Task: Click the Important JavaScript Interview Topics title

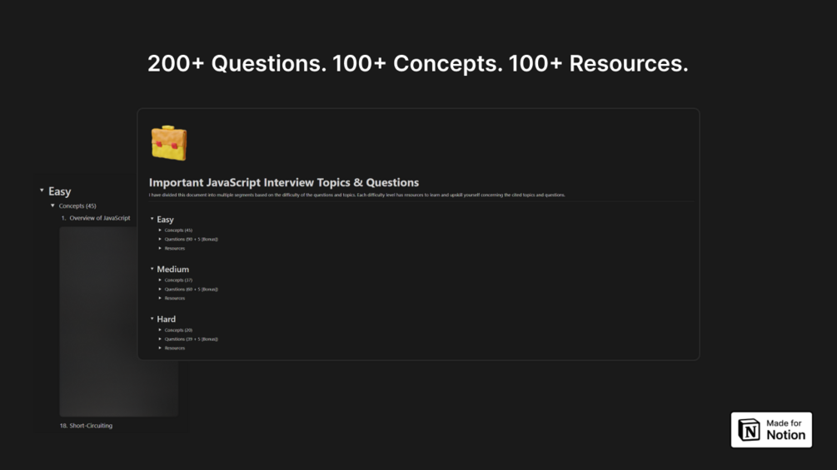Action: click(x=284, y=182)
